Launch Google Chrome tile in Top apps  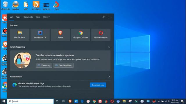tap(81, 35)
